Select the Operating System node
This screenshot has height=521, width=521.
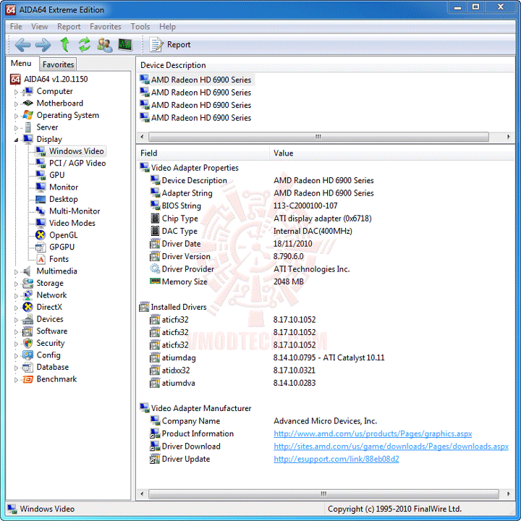(x=61, y=115)
